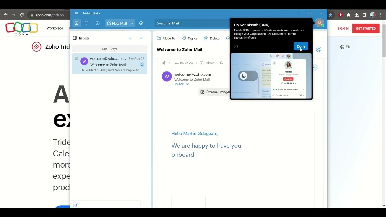This screenshot has width=386, height=217.
Task: Open the Cliq chat module icon
Action: (87, 23)
